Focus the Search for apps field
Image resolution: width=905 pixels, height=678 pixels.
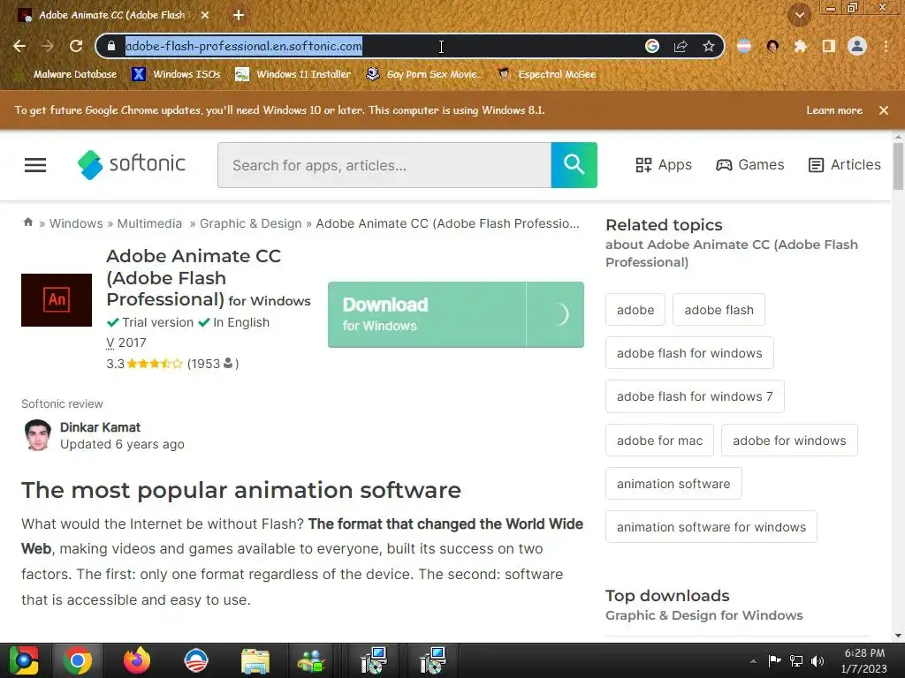(384, 165)
